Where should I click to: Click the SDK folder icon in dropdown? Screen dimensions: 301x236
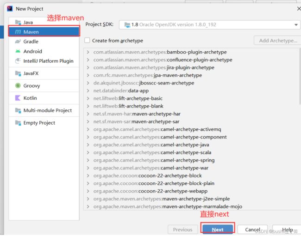click(127, 24)
